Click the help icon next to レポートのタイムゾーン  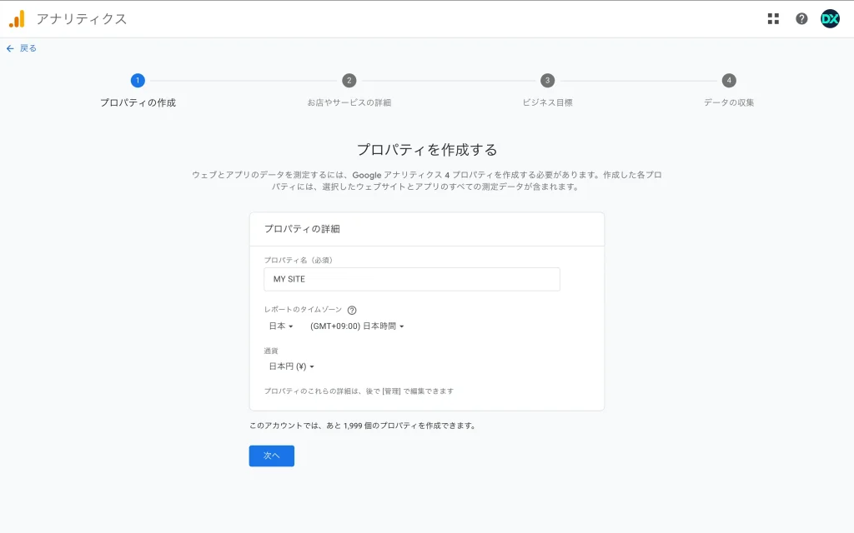tap(352, 310)
